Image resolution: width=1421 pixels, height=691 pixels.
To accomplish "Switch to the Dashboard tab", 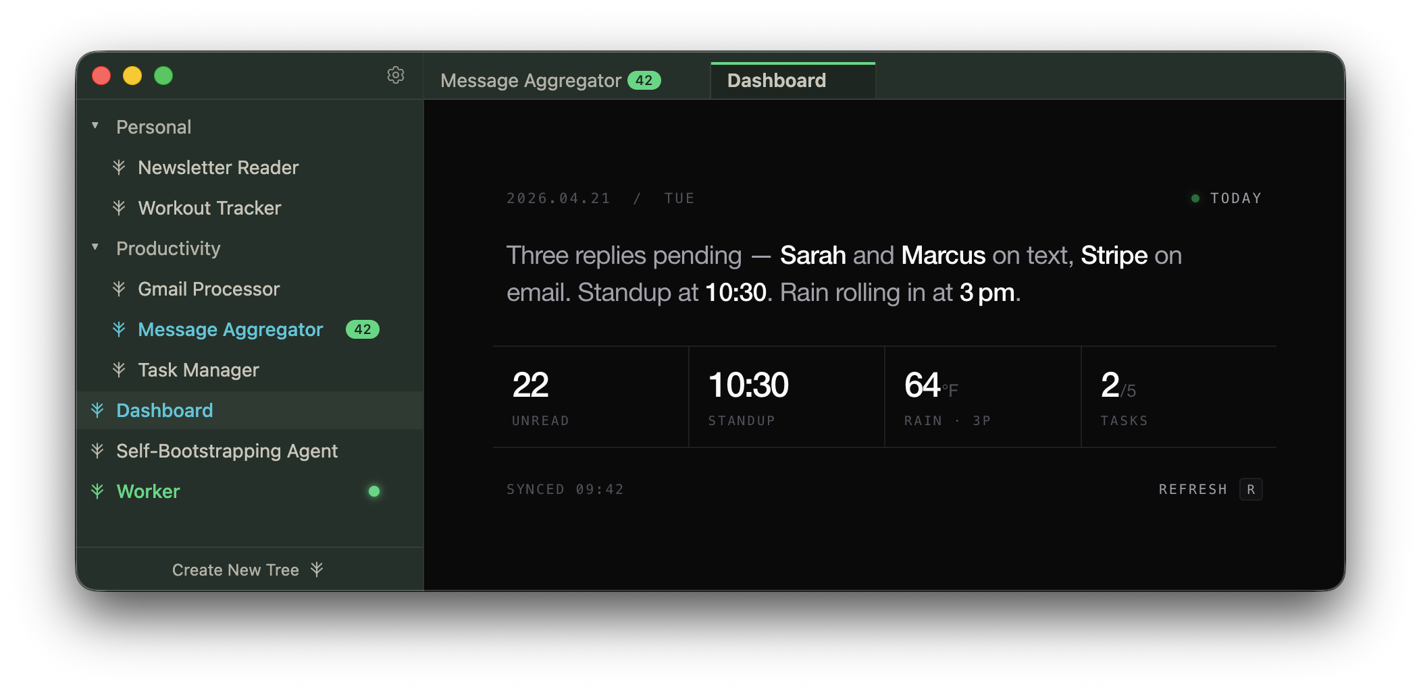I will 793,80.
